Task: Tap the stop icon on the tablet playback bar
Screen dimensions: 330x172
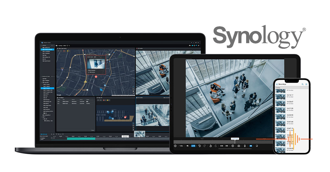Action: coord(175,146)
